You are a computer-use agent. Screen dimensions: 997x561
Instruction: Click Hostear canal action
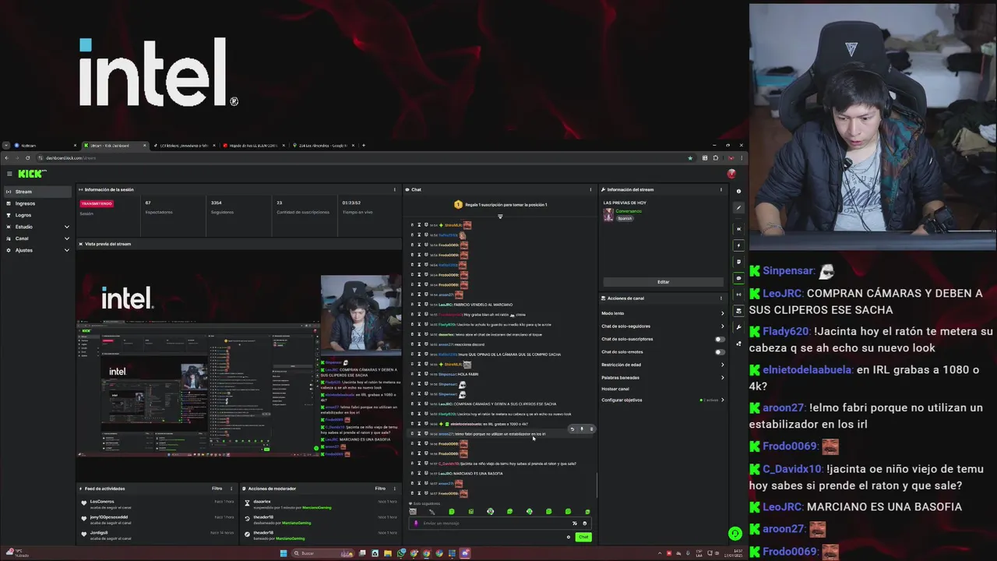[615, 389]
